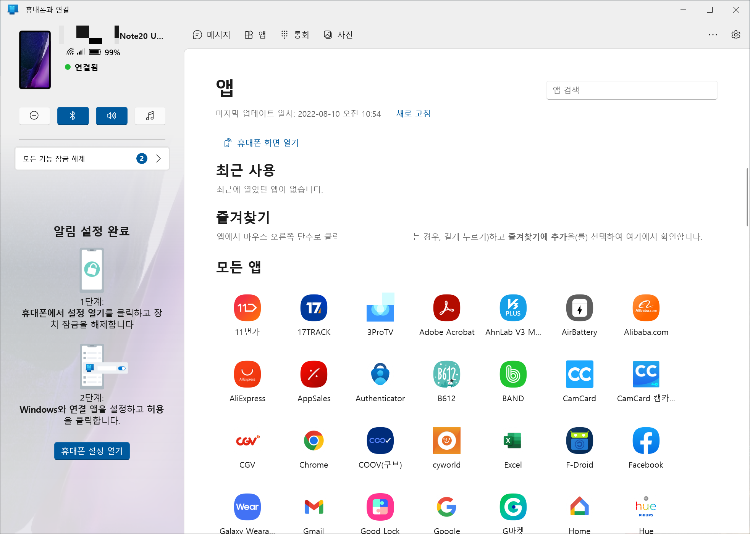Launch the 17TRACK app
Image resolution: width=750 pixels, height=534 pixels.
coord(314,308)
